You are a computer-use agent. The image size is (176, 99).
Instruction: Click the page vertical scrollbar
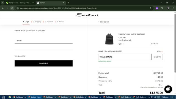pos(175,43)
